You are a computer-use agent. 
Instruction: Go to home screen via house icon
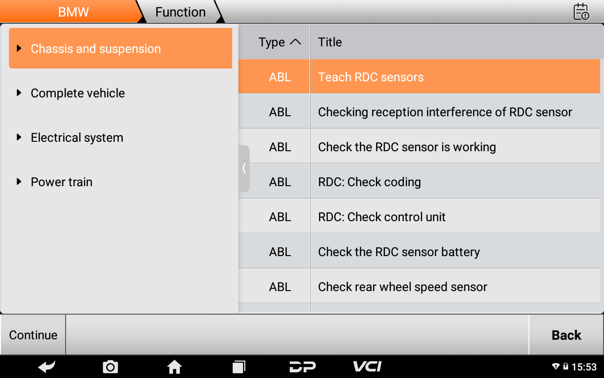(174, 367)
